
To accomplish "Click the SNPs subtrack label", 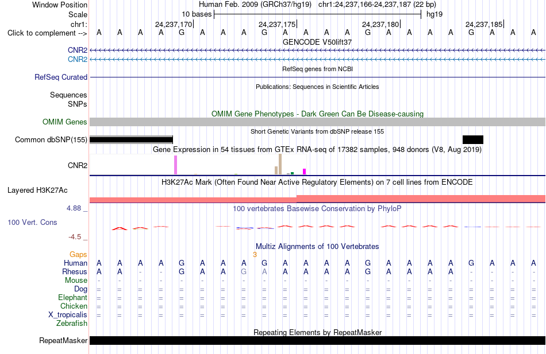I will (x=78, y=104).
